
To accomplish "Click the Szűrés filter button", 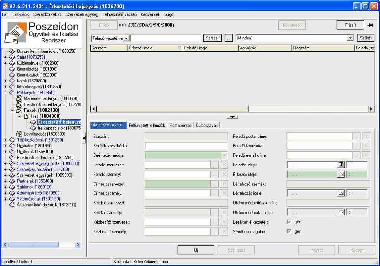I will (366, 38).
